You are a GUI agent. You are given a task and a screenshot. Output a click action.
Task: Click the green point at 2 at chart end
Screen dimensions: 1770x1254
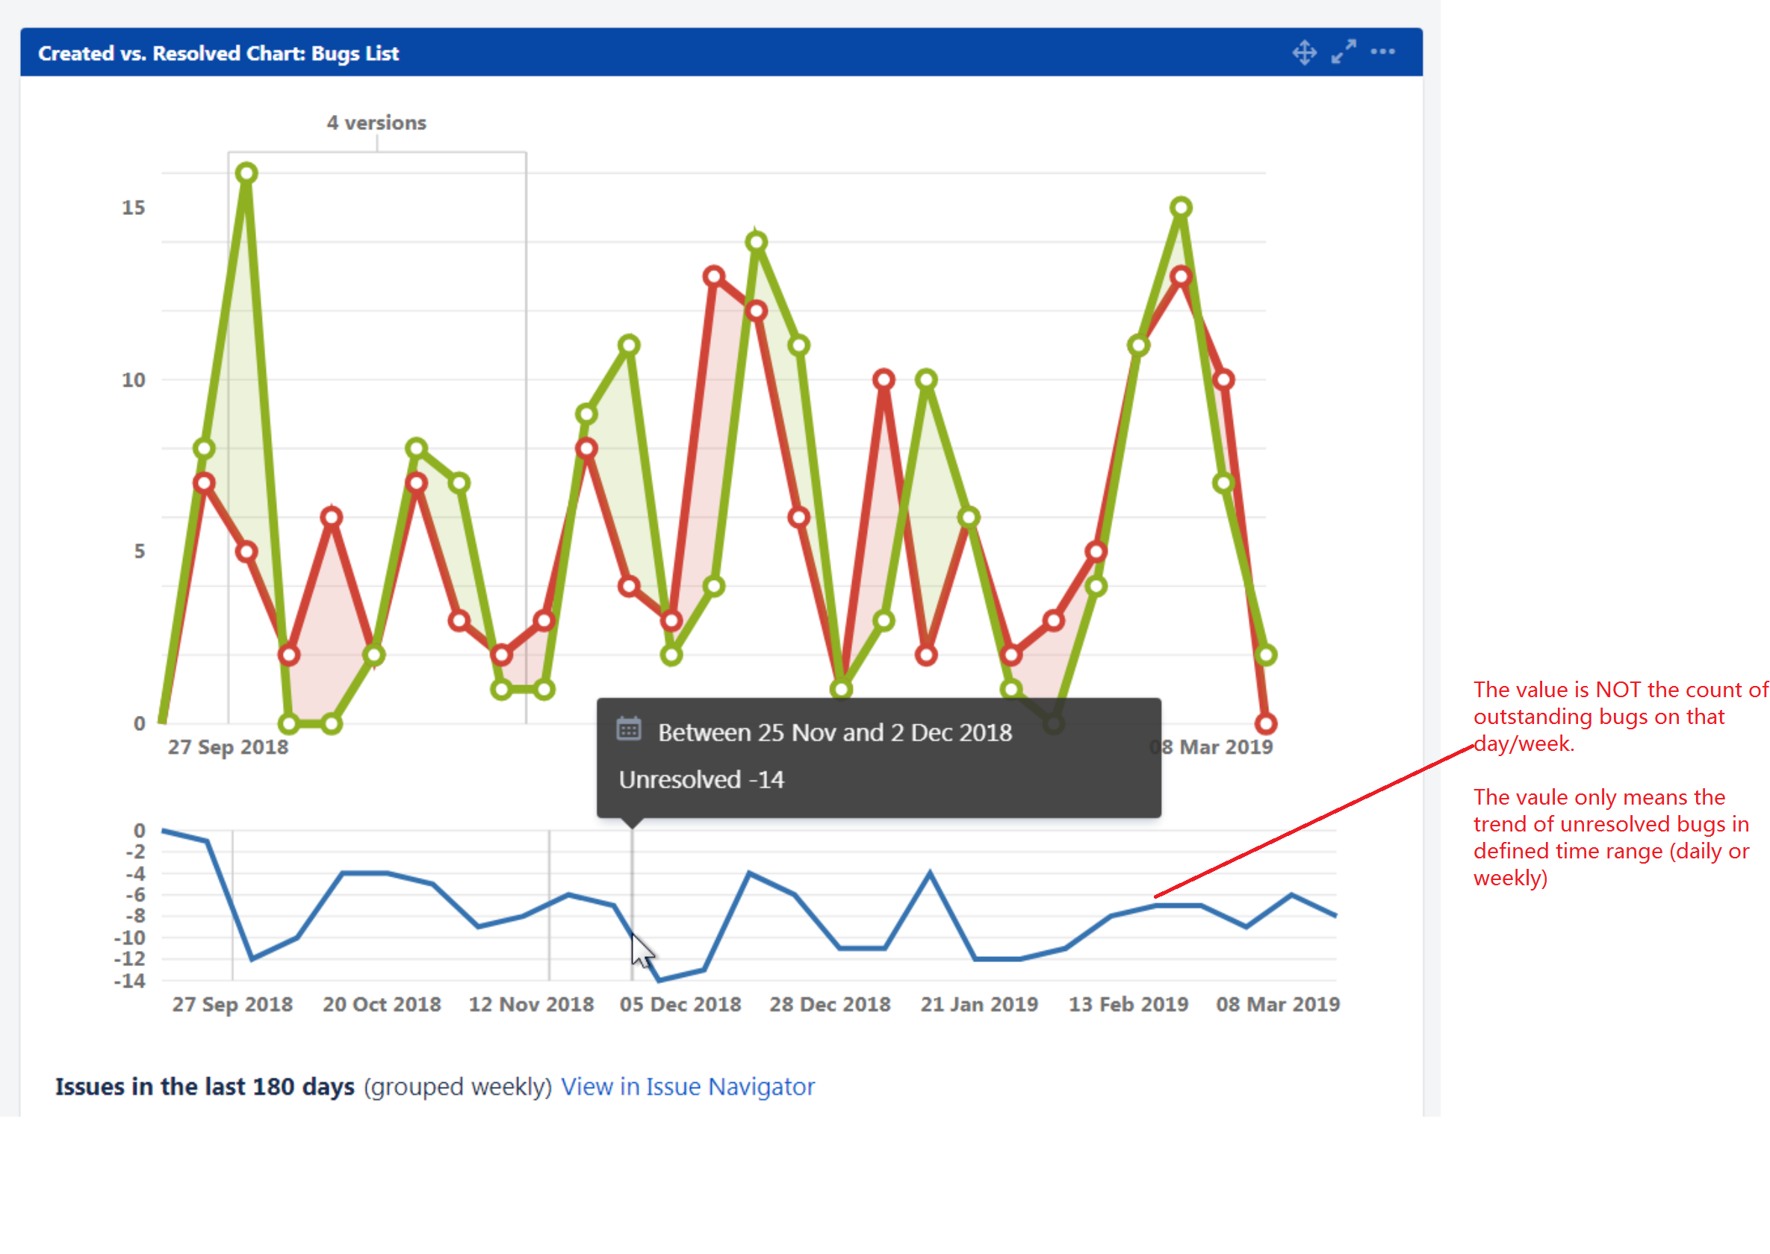pos(1265,655)
